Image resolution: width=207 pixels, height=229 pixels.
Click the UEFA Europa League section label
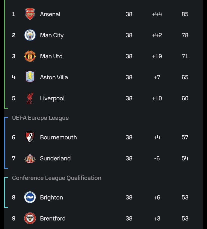click(40, 118)
